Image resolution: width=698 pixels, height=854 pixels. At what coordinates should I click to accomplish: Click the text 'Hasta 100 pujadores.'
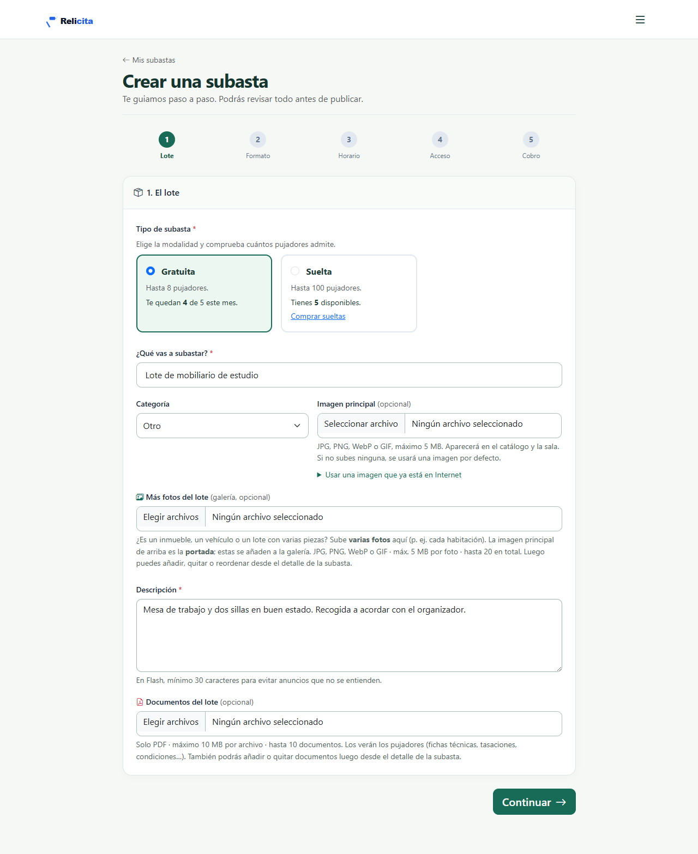[326, 288]
